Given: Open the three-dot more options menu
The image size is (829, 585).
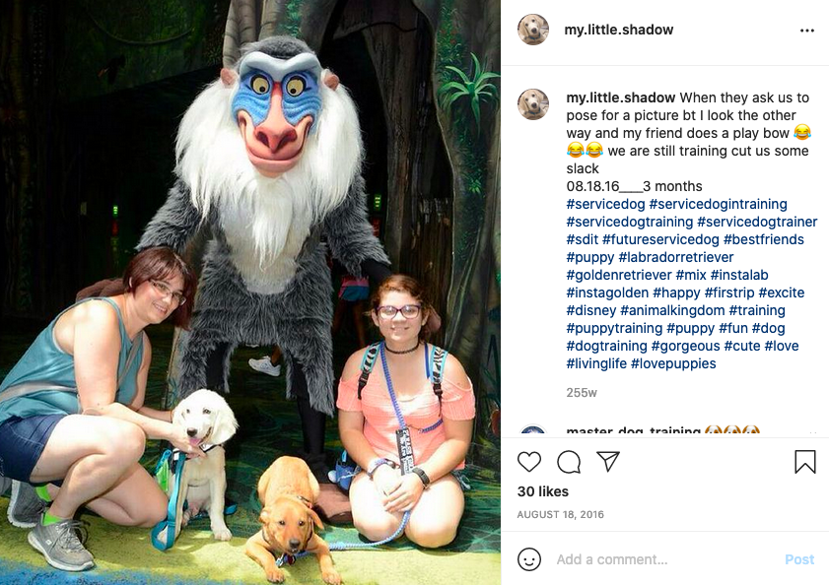Looking at the screenshot, I should (x=806, y=31).
